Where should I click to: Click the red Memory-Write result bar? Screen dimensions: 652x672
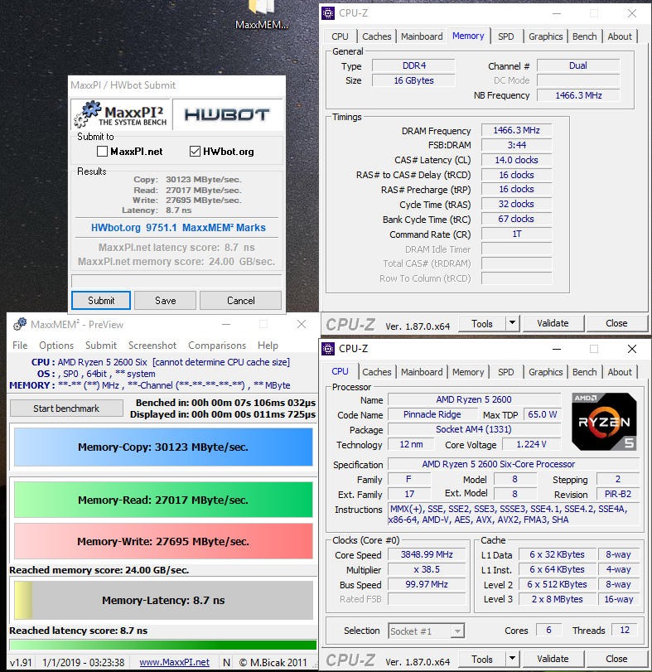(x=163, y=541)
